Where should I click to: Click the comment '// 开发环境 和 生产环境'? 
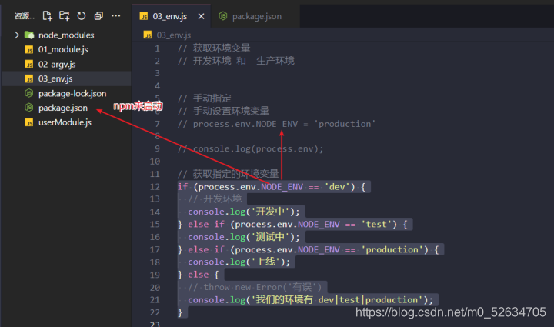point(236,61)
